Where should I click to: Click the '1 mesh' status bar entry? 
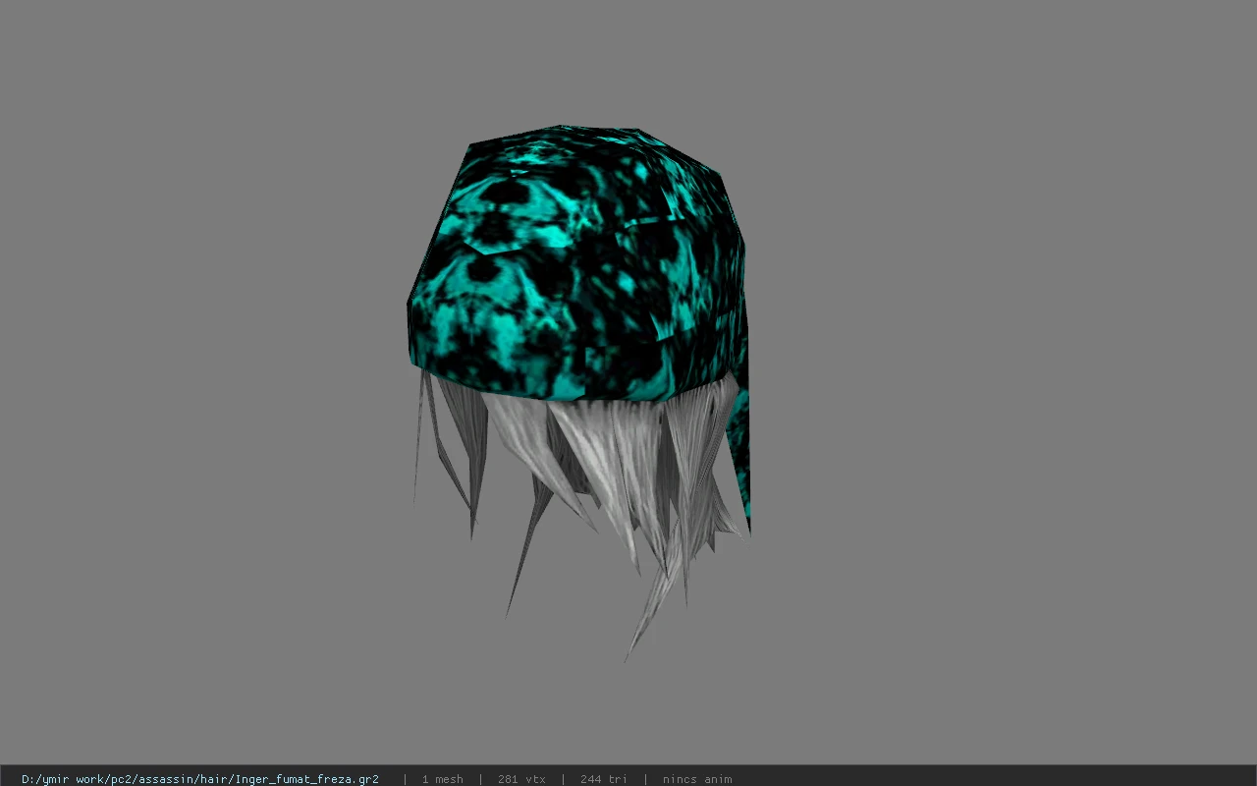(442, 779)
